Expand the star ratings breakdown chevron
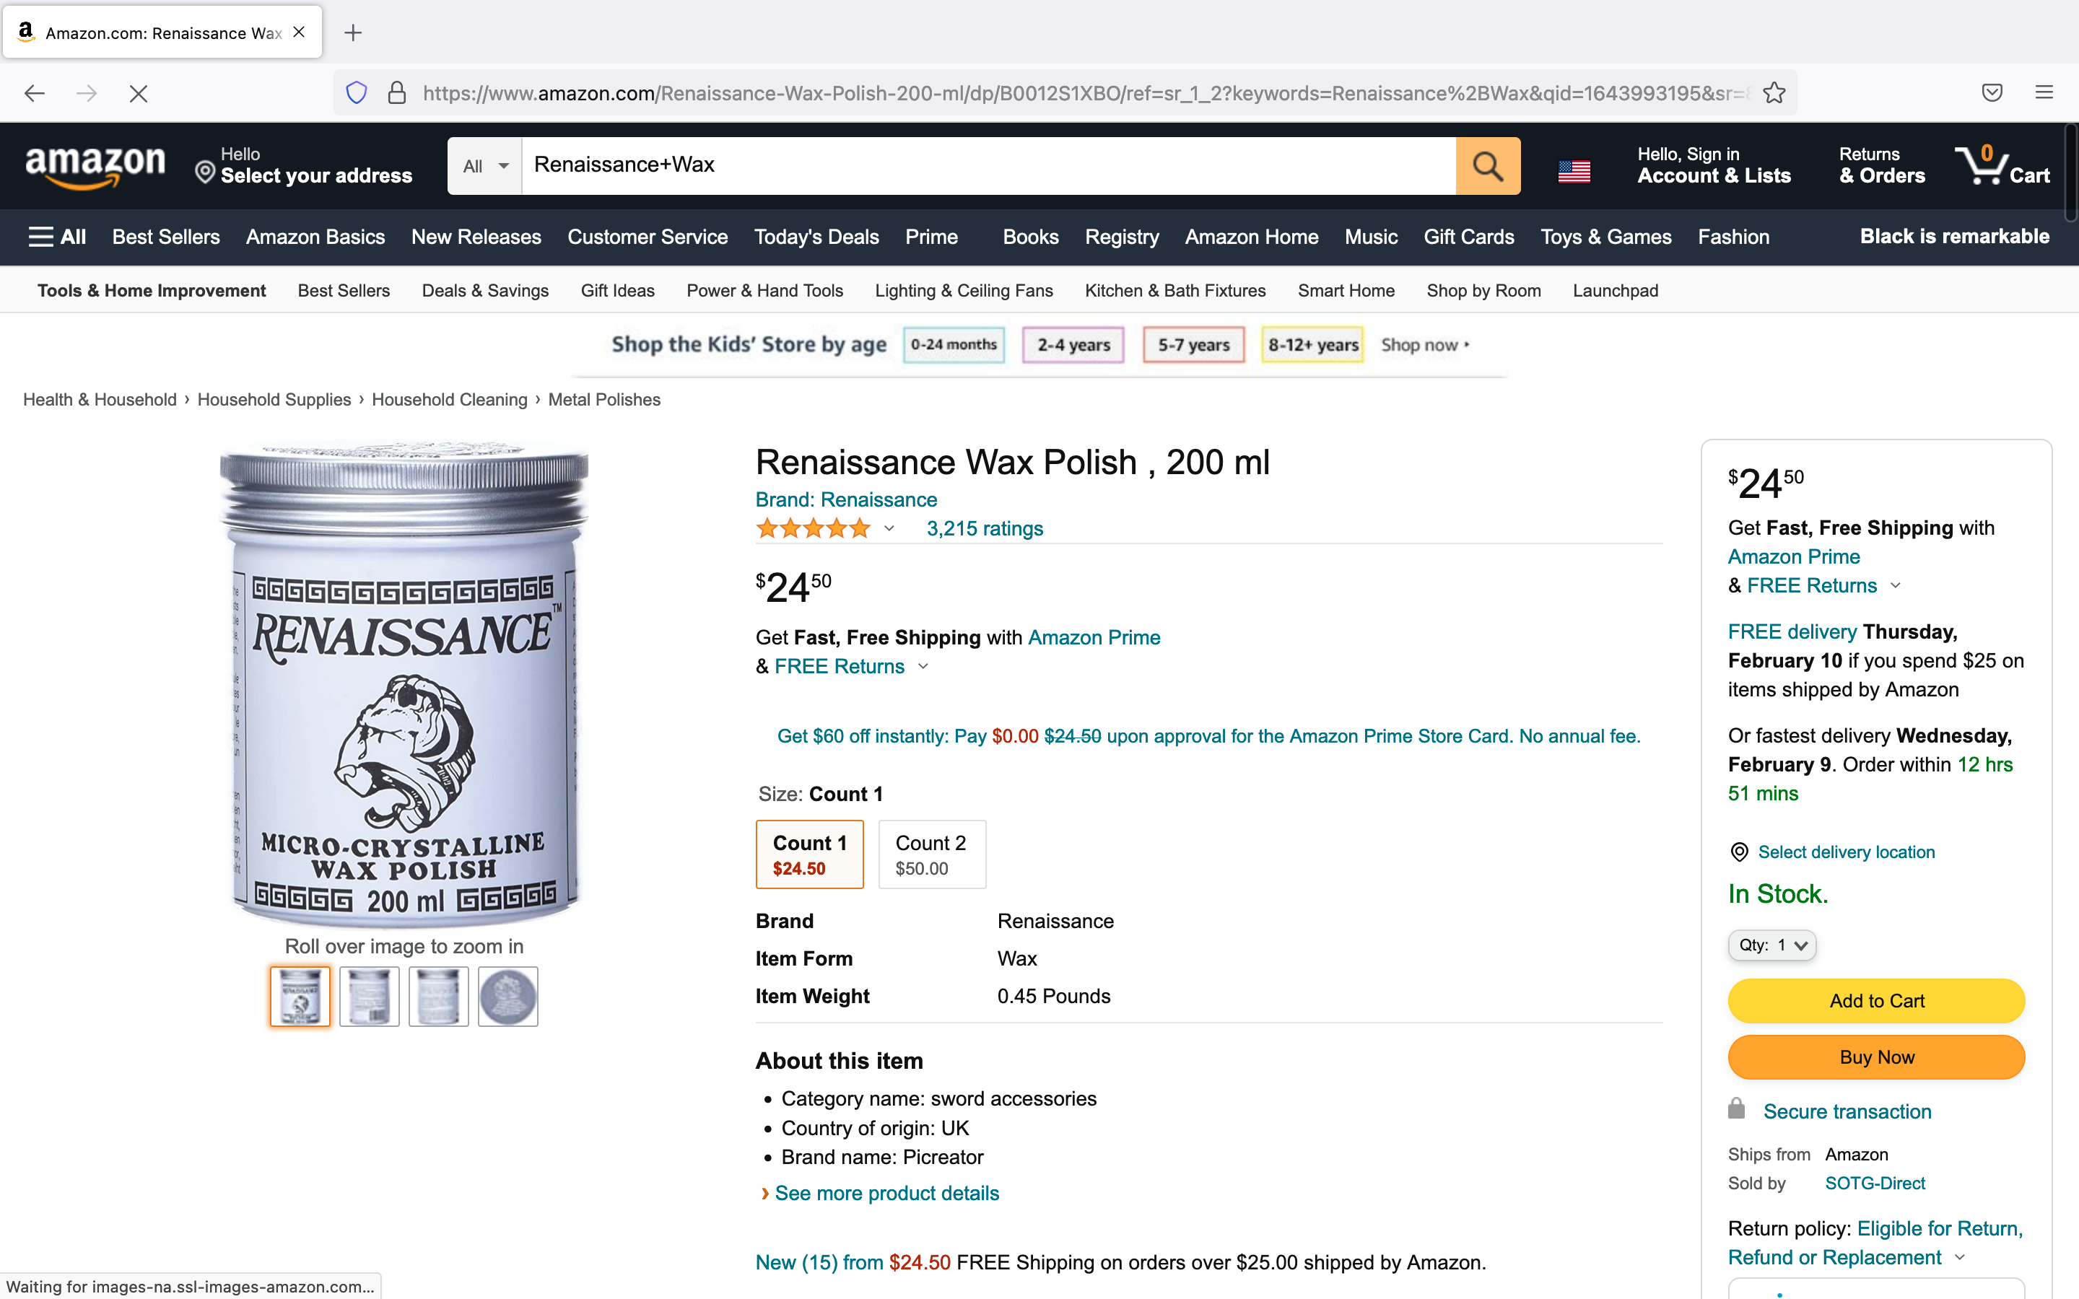 coord(889,529)
